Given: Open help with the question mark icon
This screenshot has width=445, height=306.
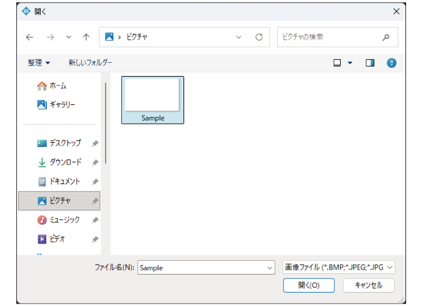Looking at the screenshot, I should [392, 63].
